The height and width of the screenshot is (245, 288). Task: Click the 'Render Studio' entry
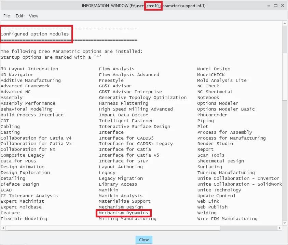pyautogui.click(x=215, y=144)
